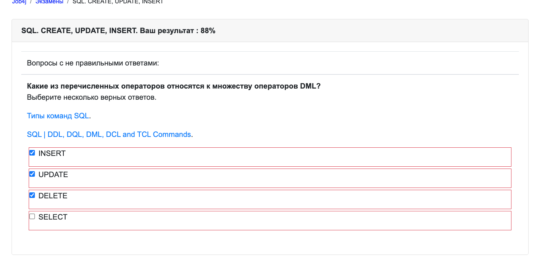The height and width of the screenshot is (256, 558).
Task: Click the breadcrumb item "SQL. CREATE, UPDATE, INSERT"
Action: [x=117, y=1]
